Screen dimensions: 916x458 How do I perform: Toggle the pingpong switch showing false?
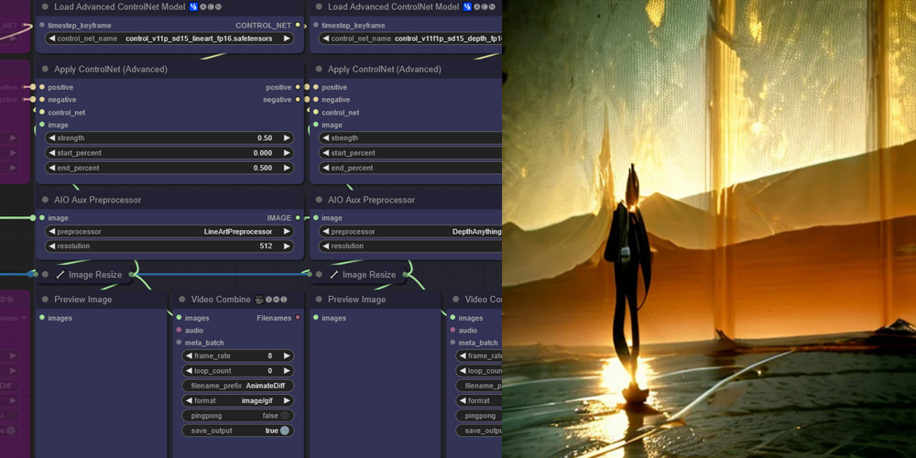click(x=285, y=416)
